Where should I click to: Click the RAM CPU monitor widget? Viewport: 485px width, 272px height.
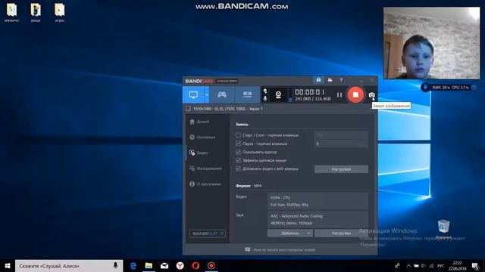[x=449, y=88]
